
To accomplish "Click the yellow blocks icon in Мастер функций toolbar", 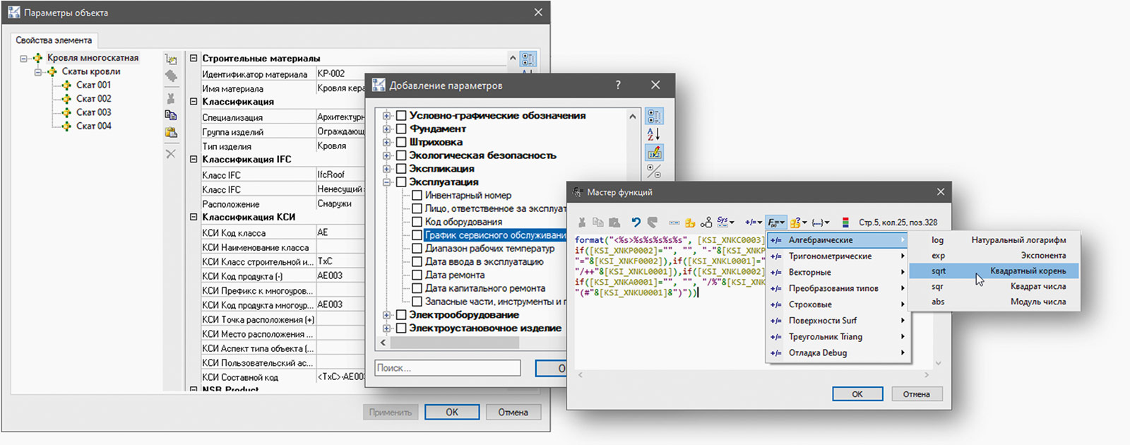I will click(x=690, y=222).
